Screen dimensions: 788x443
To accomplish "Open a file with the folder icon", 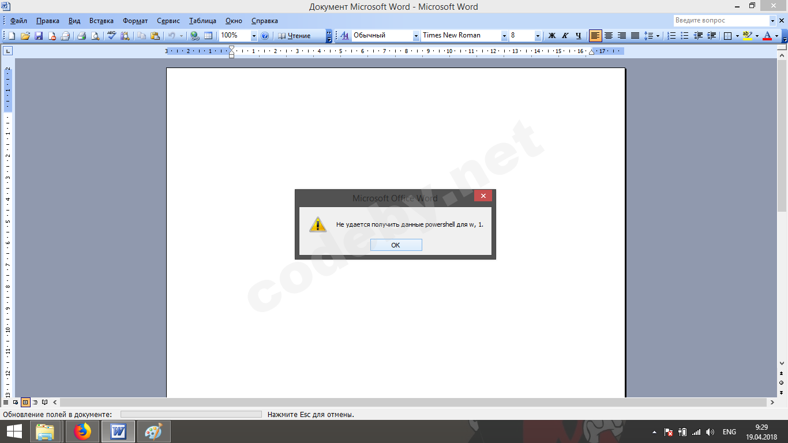I will pos(25,36).
